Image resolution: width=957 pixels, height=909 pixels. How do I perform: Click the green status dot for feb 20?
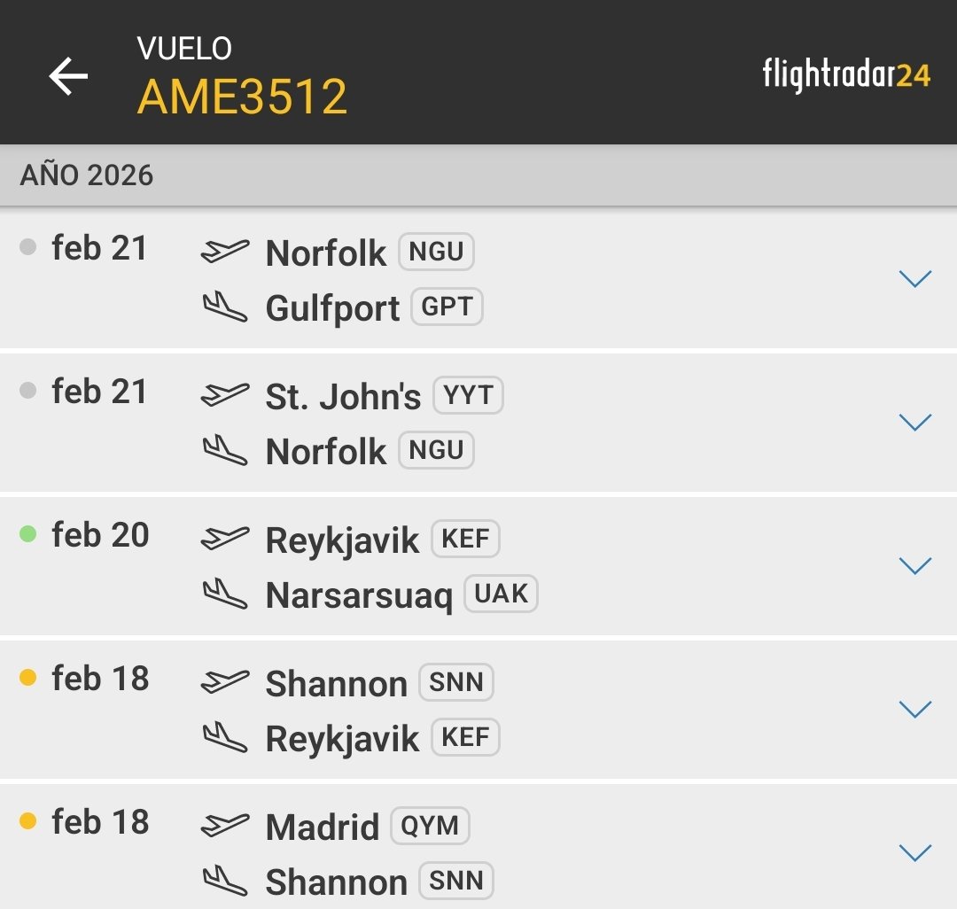(x=28, y=534)
